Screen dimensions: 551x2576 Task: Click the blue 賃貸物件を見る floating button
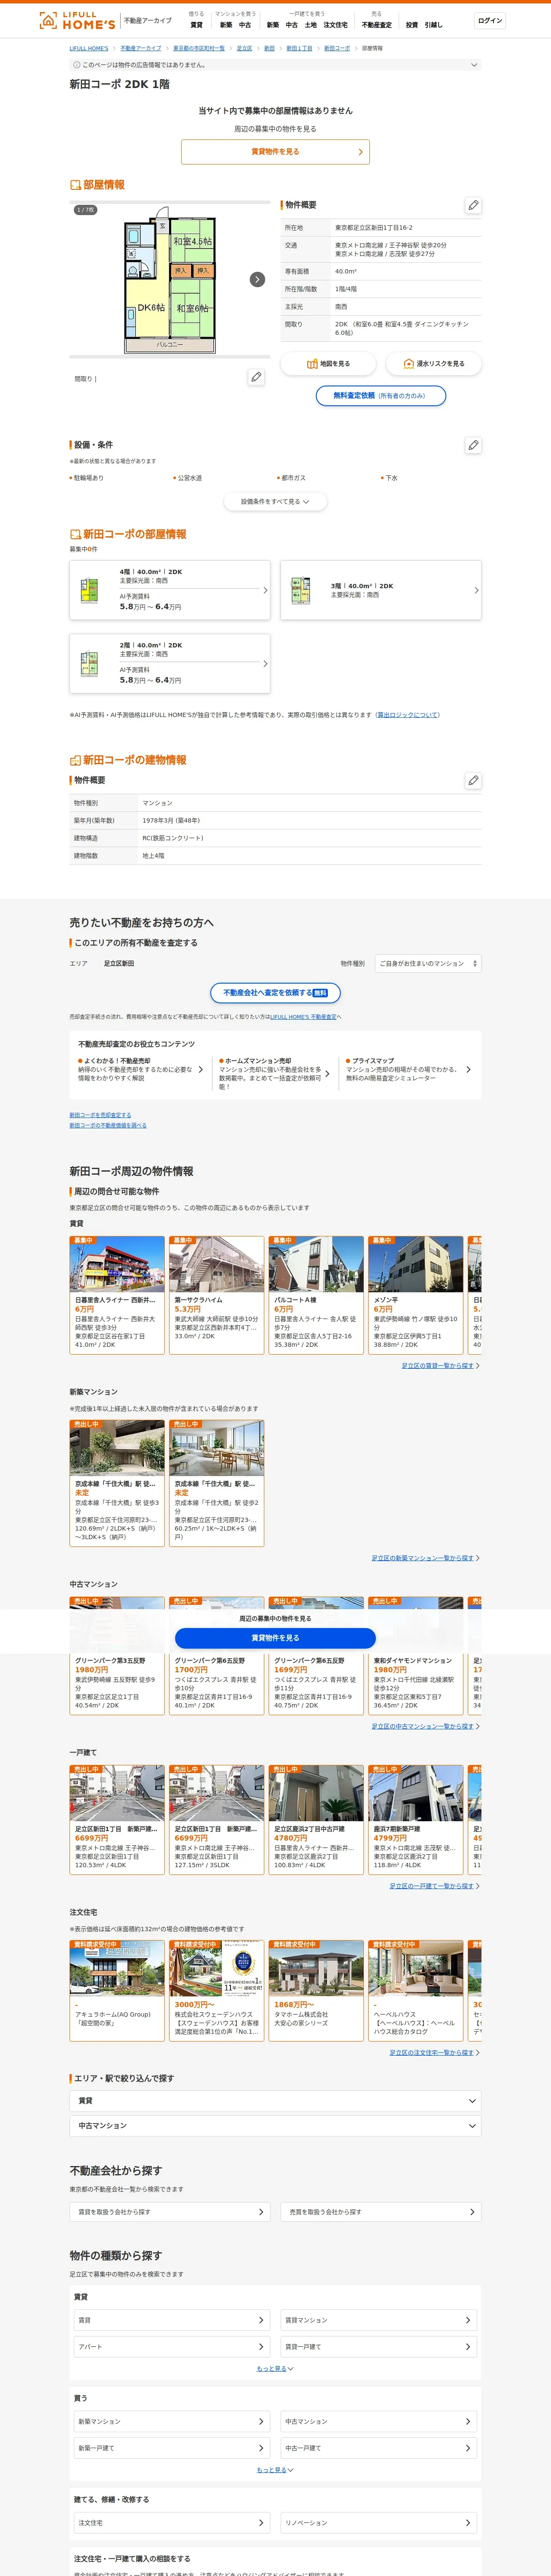275,1638
